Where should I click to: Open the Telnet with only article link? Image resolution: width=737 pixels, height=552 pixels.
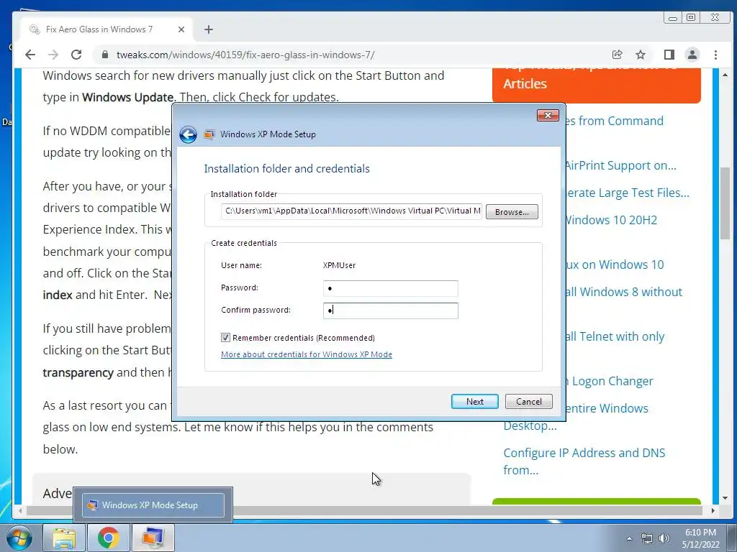click(x=615, y=336)
